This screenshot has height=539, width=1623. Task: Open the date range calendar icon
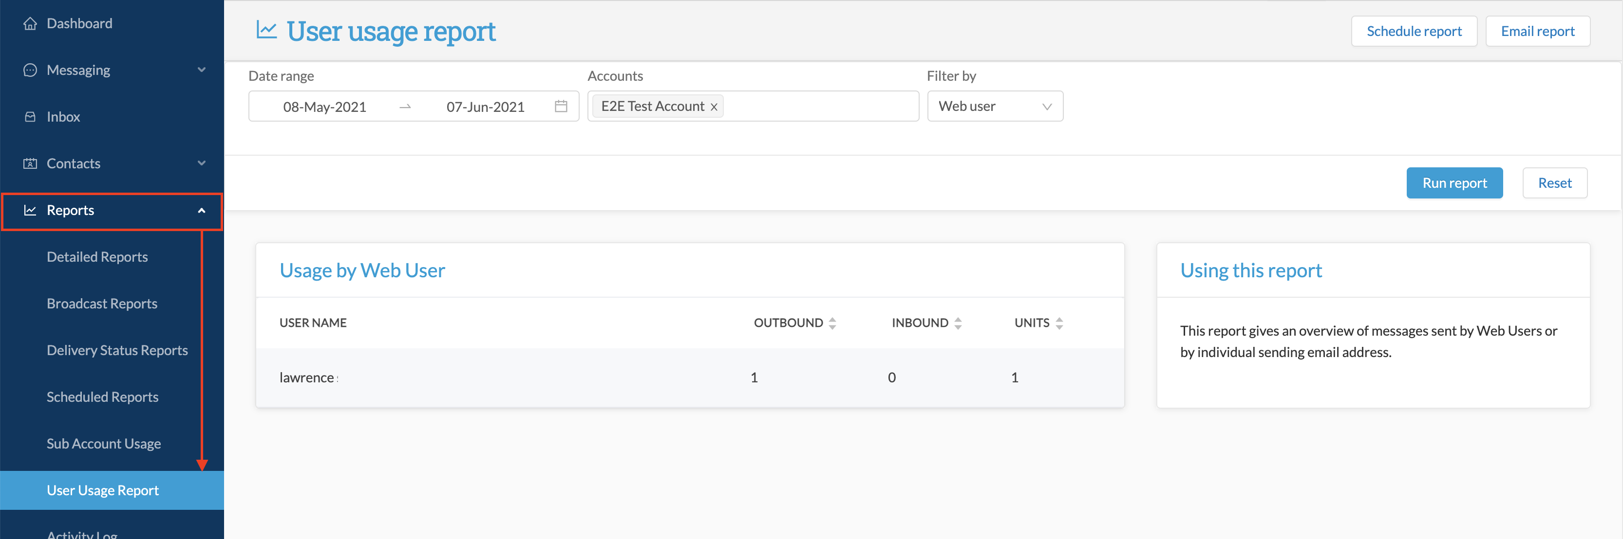tap(561, 106)
